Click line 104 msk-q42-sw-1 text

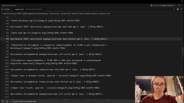(53, 70)
